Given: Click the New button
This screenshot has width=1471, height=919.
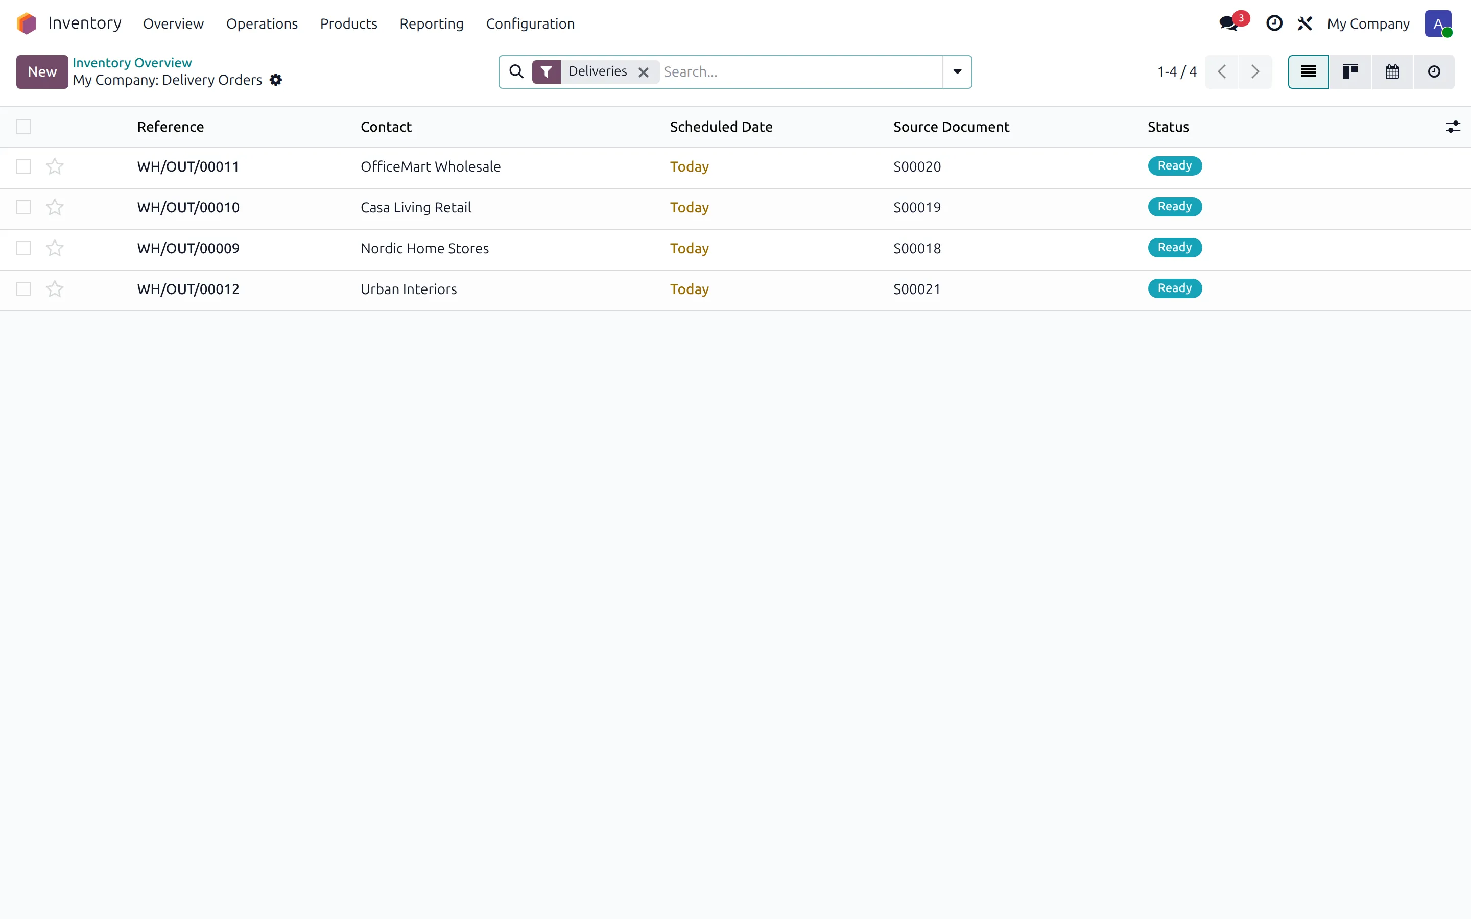Looking at the screenshot, I should click(42, 71).
